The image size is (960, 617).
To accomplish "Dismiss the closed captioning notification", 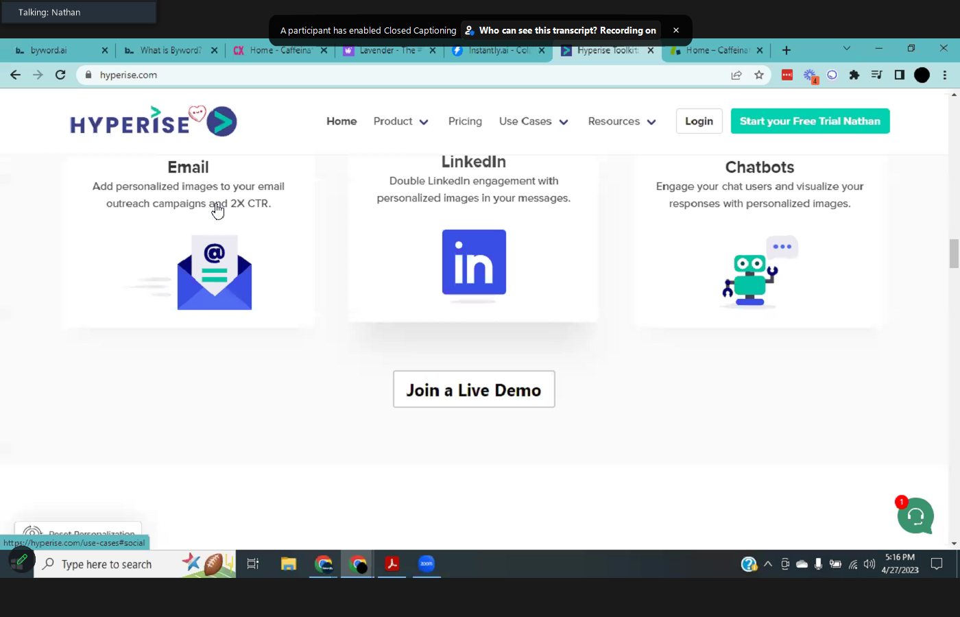I will point(675,30).
